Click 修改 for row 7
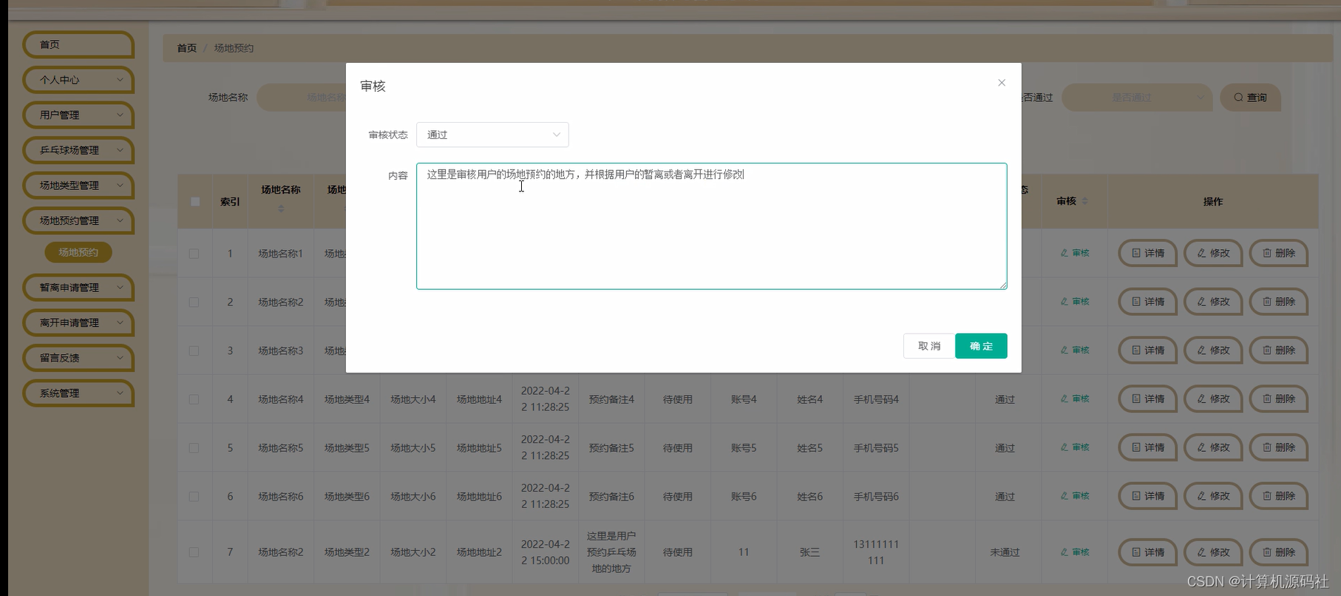Viewport: 1341px width, 596px height. click(1213, 552)
